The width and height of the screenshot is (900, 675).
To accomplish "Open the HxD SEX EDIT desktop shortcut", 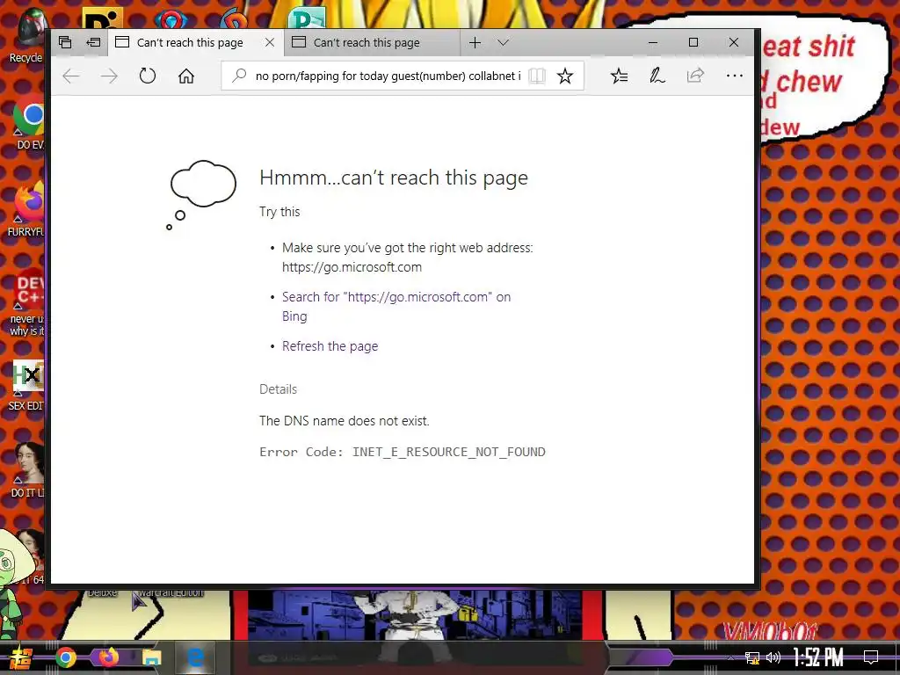I will tap(27, 386).
